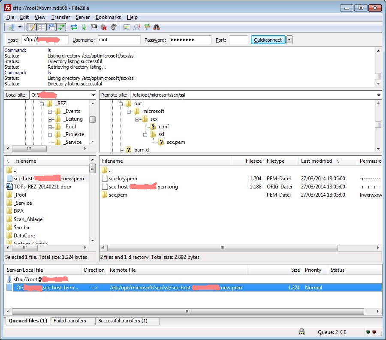The width and height of the screenshot is (386, 340).
Task: Open the Quickconnect history dropdown
Action: pyautogui.click(x=289, y=39)
